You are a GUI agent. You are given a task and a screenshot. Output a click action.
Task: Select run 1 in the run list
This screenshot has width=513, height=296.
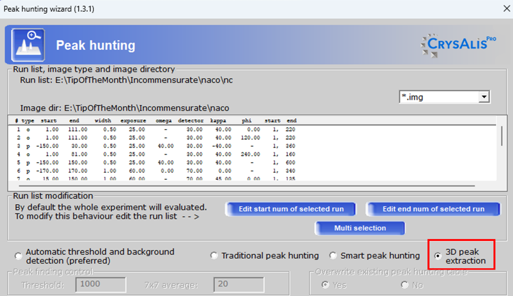[98, 130]
